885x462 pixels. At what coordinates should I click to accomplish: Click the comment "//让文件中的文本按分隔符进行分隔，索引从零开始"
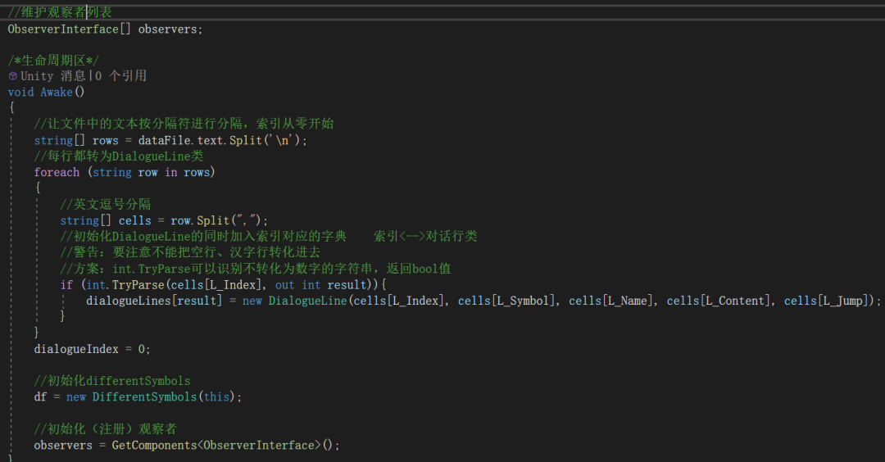pyautogui.click(x=184, y=124)
